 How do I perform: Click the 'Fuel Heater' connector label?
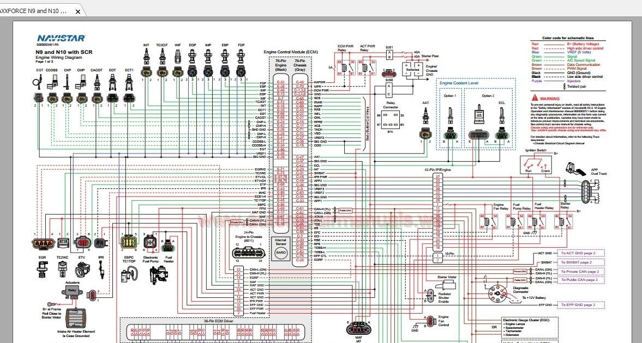point(169,259)
